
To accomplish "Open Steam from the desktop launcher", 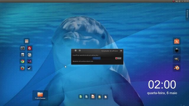I will click(x=30, y=68).
